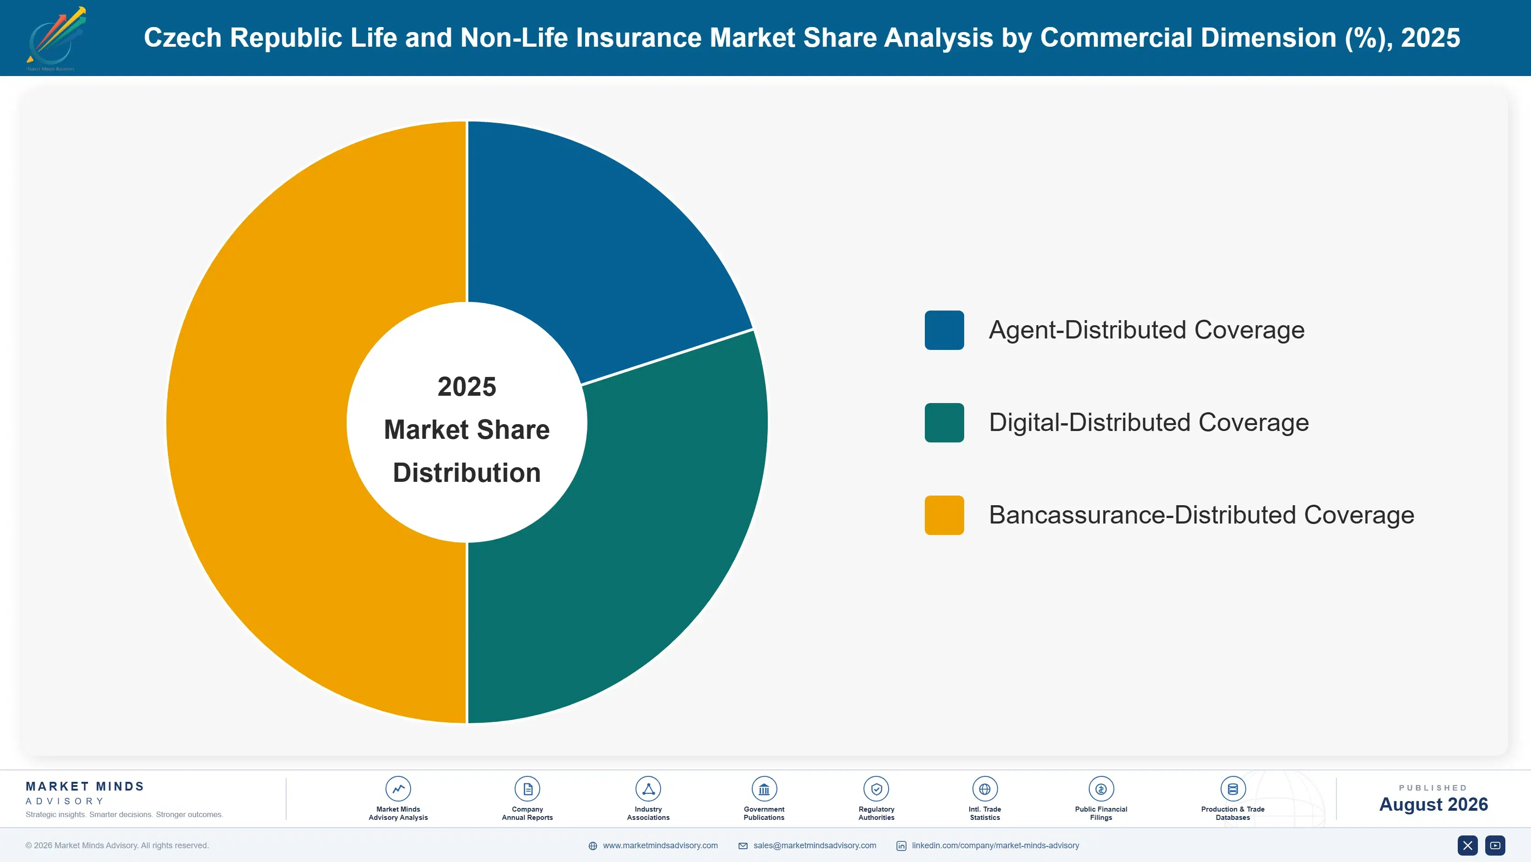Image resolution: width=1531 pixels, height=862 pixels.
Task: Click the Market Minds Advisory Analysis chart icon
Action: (398, 789)
